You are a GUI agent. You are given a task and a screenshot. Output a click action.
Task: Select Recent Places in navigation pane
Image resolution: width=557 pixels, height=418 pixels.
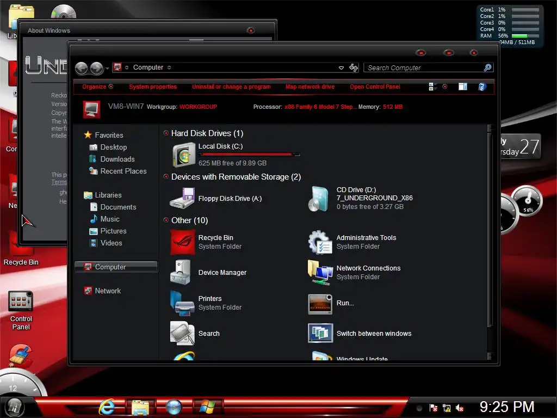[x=117, y=171]
